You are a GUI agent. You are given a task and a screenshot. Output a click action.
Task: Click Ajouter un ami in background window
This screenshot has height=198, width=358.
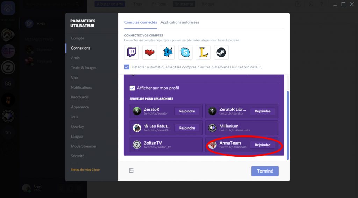click(x=110, y=4)
